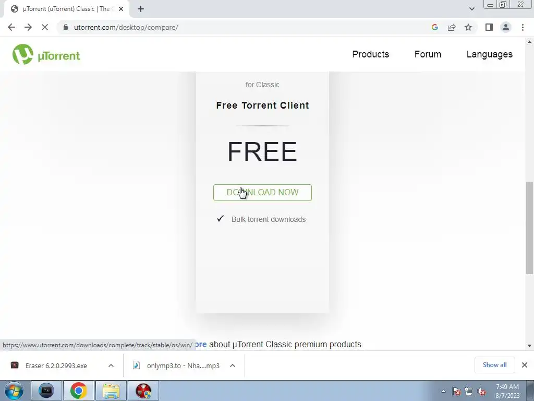Click DOWNLOAD NOW button

click(x=262, y=193)
